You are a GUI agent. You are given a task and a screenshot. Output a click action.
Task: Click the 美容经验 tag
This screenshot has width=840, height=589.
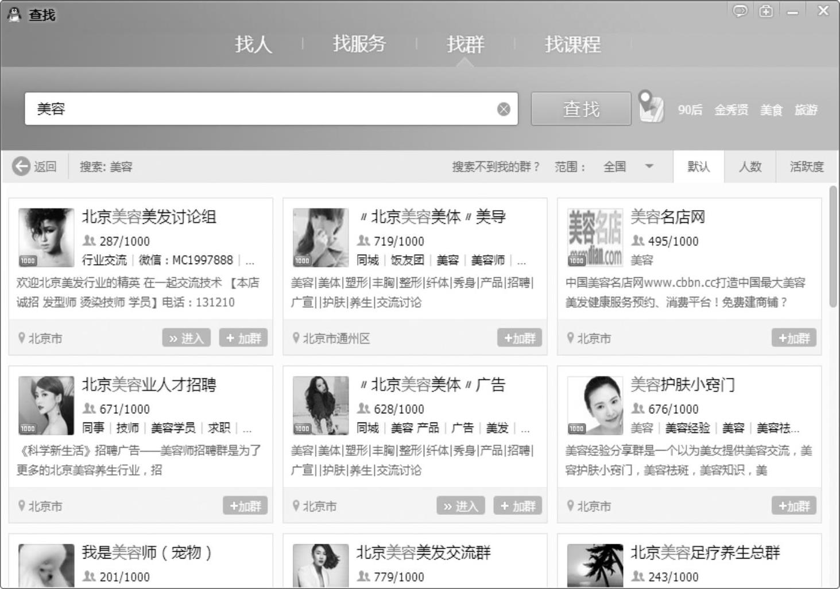[687, 428]
